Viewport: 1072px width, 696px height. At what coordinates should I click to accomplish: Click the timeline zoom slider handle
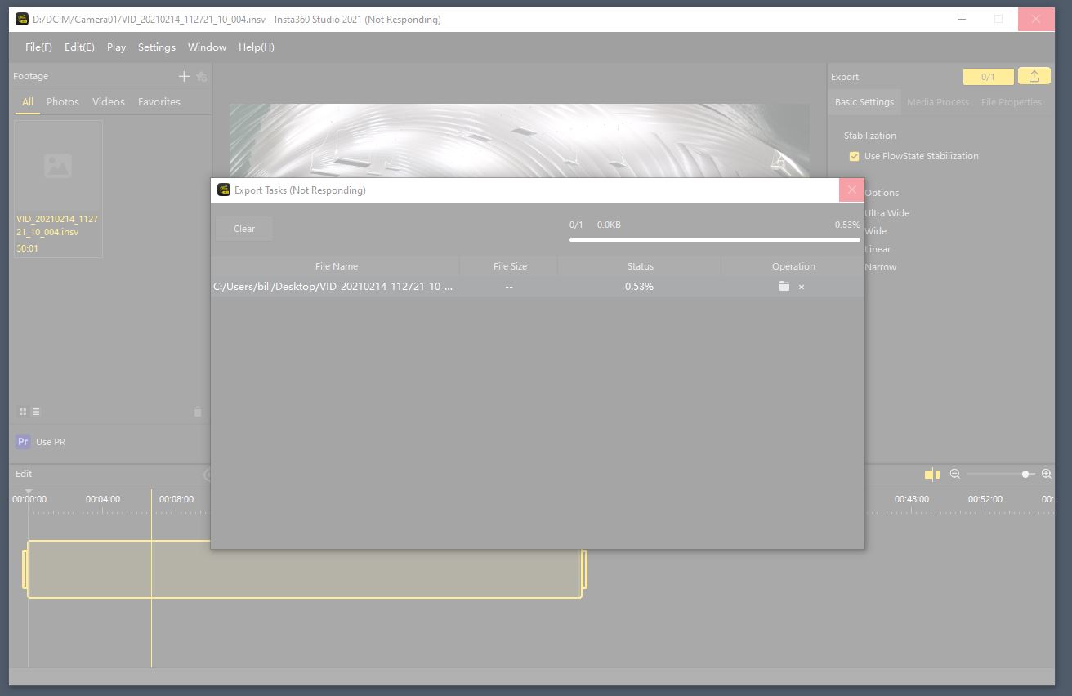pos(1025,474)
